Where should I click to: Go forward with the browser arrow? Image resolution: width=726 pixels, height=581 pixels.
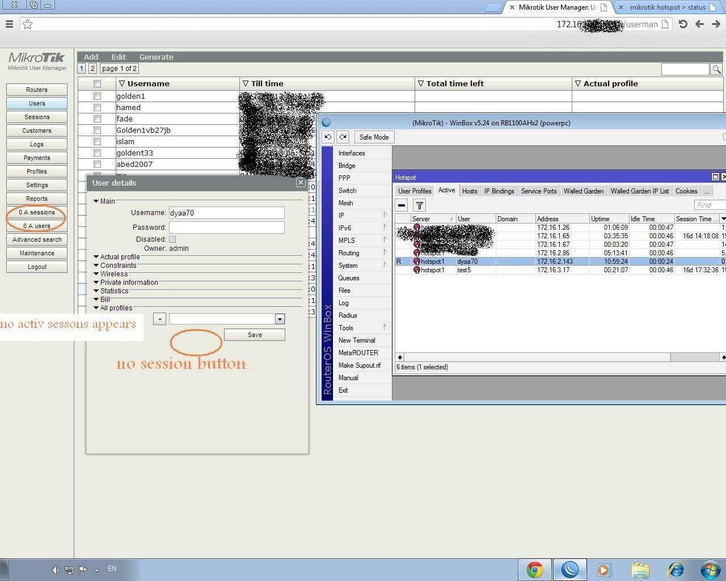click(x=716, y=24)
